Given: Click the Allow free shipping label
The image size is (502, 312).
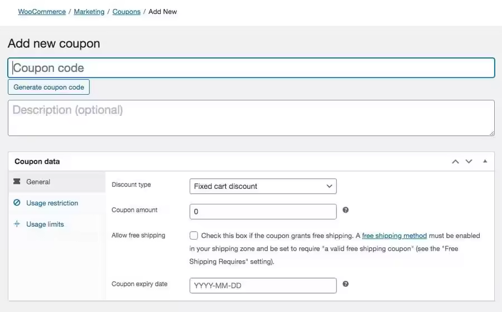Looking at the screenshot, I should (138, 235).
